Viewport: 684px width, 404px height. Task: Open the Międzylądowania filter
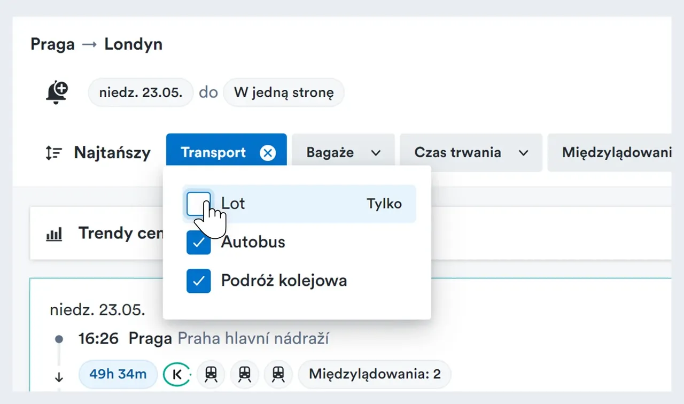[x=609, y=153]
